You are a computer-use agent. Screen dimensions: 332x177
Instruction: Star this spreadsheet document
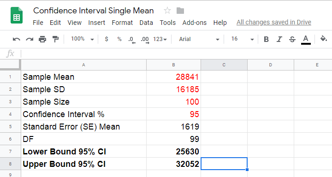pyautogui.click(x=167, y=11)
